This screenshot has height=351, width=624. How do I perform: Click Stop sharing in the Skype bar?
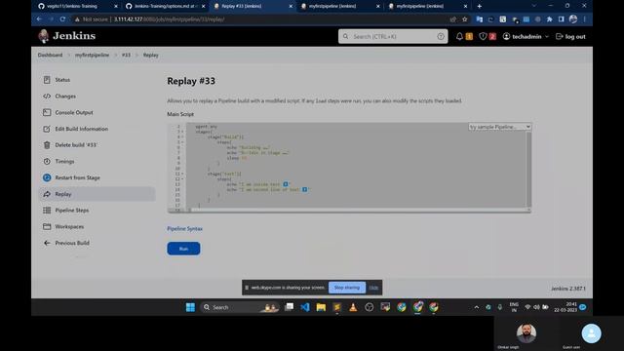click(x=347, y=288)
